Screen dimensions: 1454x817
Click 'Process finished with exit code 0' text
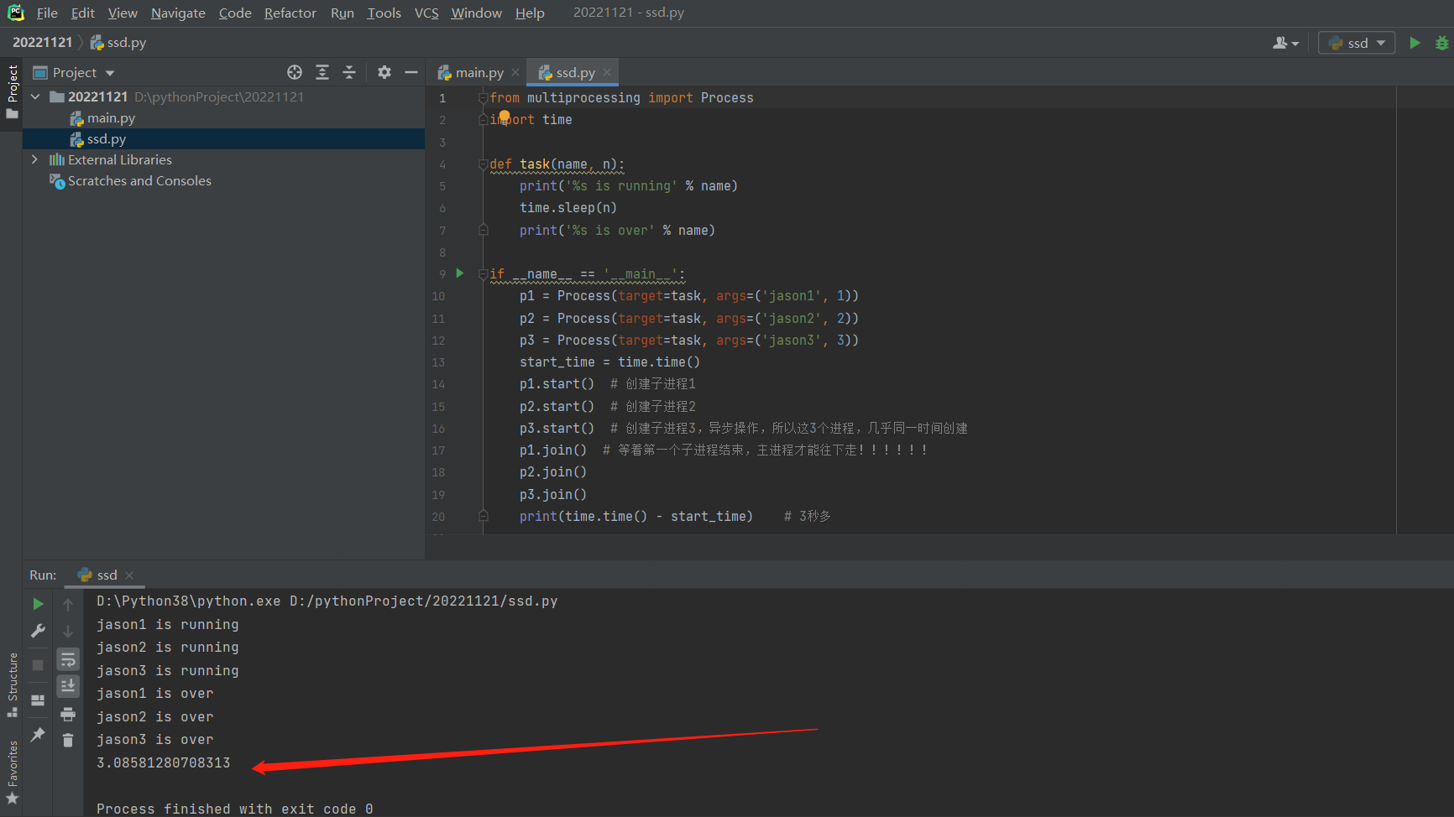[234, 809]
